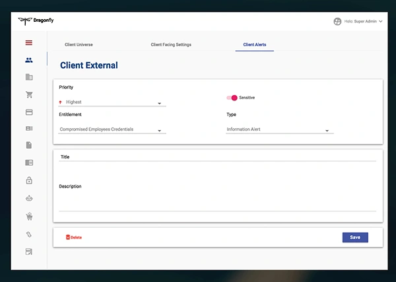396x282 pixels.
Task: Open the Type dropdown showing Information Alert
Action: [280, 129]
